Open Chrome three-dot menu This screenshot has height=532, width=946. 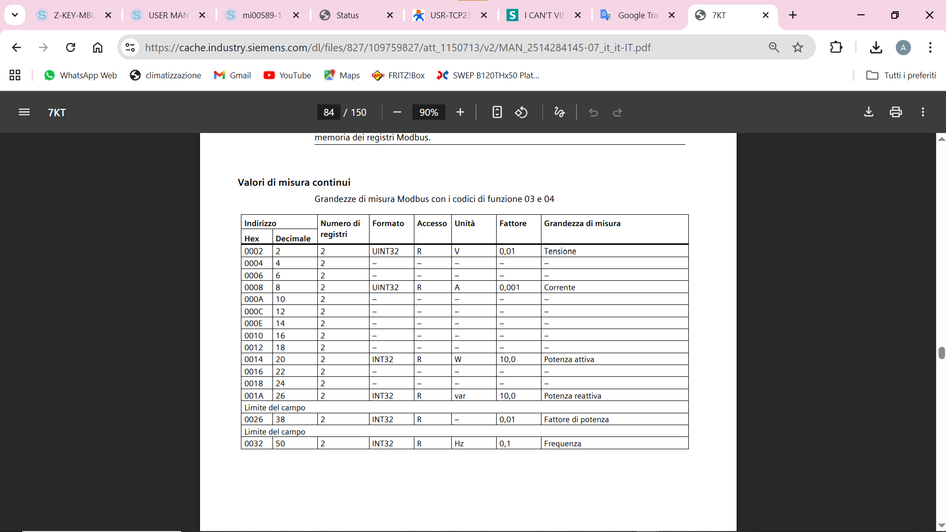coord(930,47)
